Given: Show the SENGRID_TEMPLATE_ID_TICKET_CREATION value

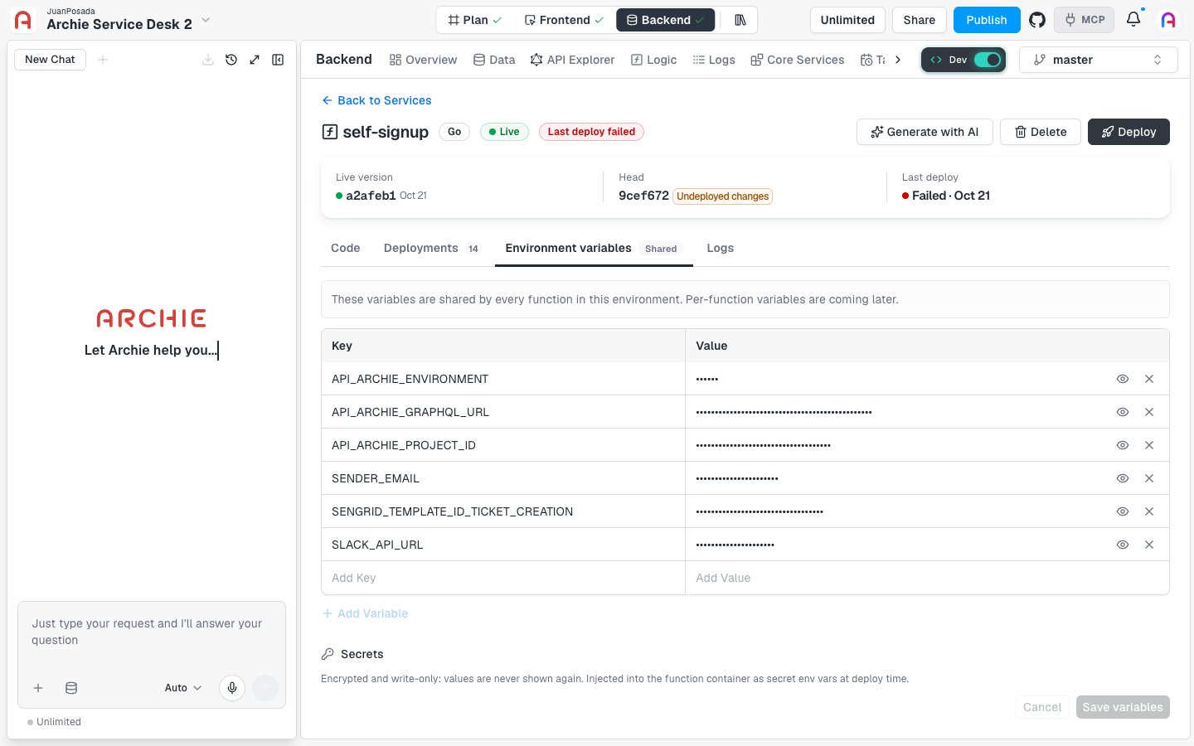Looking at the screenshot, I should click(1123, 511).
